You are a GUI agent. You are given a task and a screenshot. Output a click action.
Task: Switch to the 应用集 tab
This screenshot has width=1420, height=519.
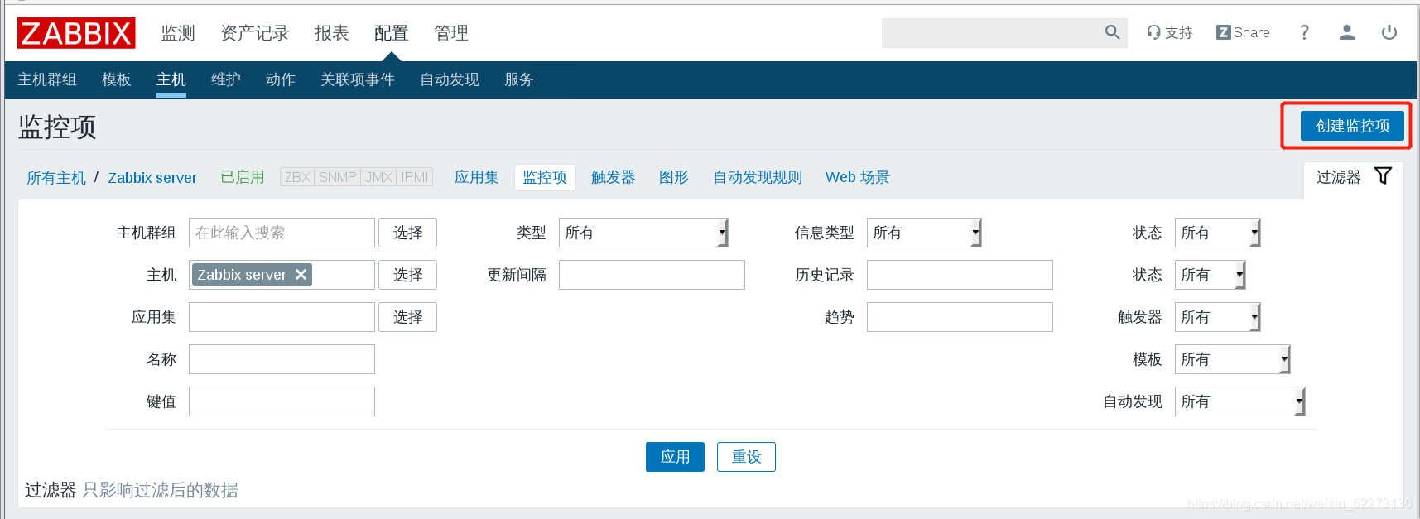pyautogui.click(x=477, y=177)
